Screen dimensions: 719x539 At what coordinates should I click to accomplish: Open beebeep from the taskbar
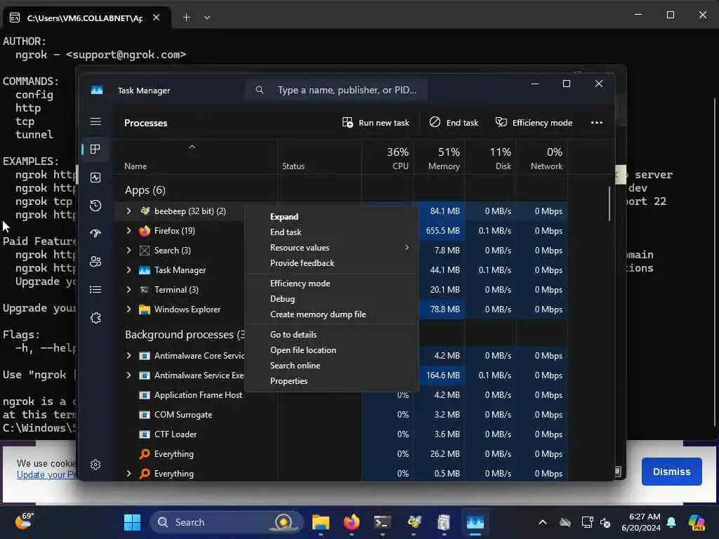[x=414, y=522]
